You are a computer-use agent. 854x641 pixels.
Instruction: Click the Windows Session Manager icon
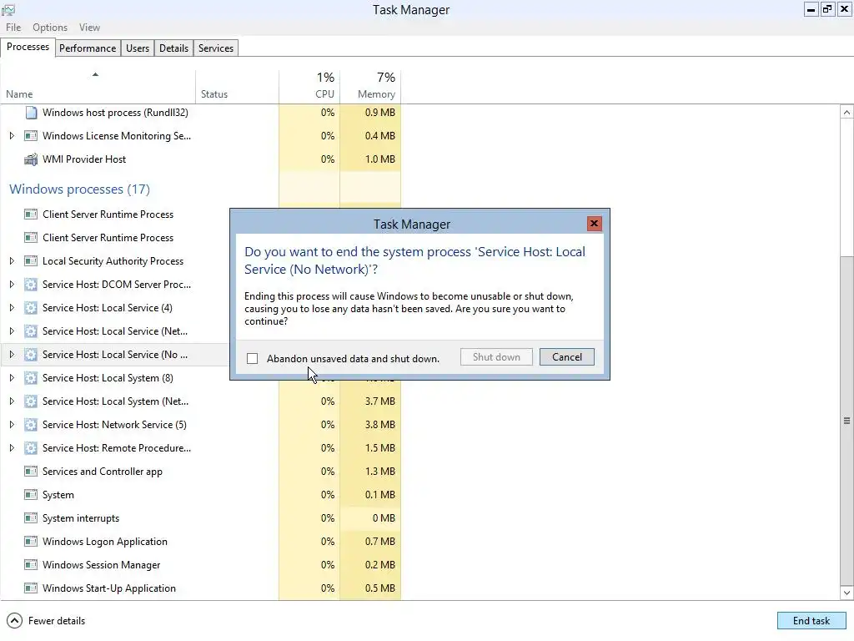[31, 565]
